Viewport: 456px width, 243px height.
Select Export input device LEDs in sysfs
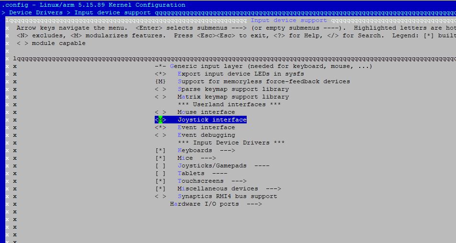point(240,74)
